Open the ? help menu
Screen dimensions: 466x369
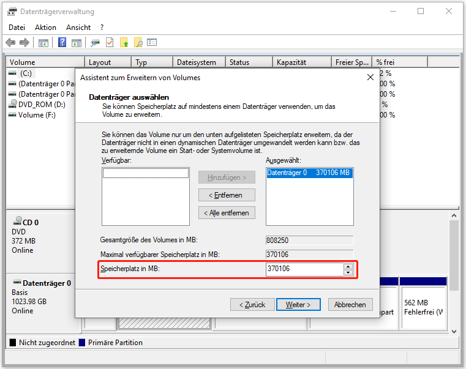point(102,28)
